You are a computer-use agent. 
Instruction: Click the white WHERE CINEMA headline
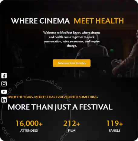pos(40,21)
